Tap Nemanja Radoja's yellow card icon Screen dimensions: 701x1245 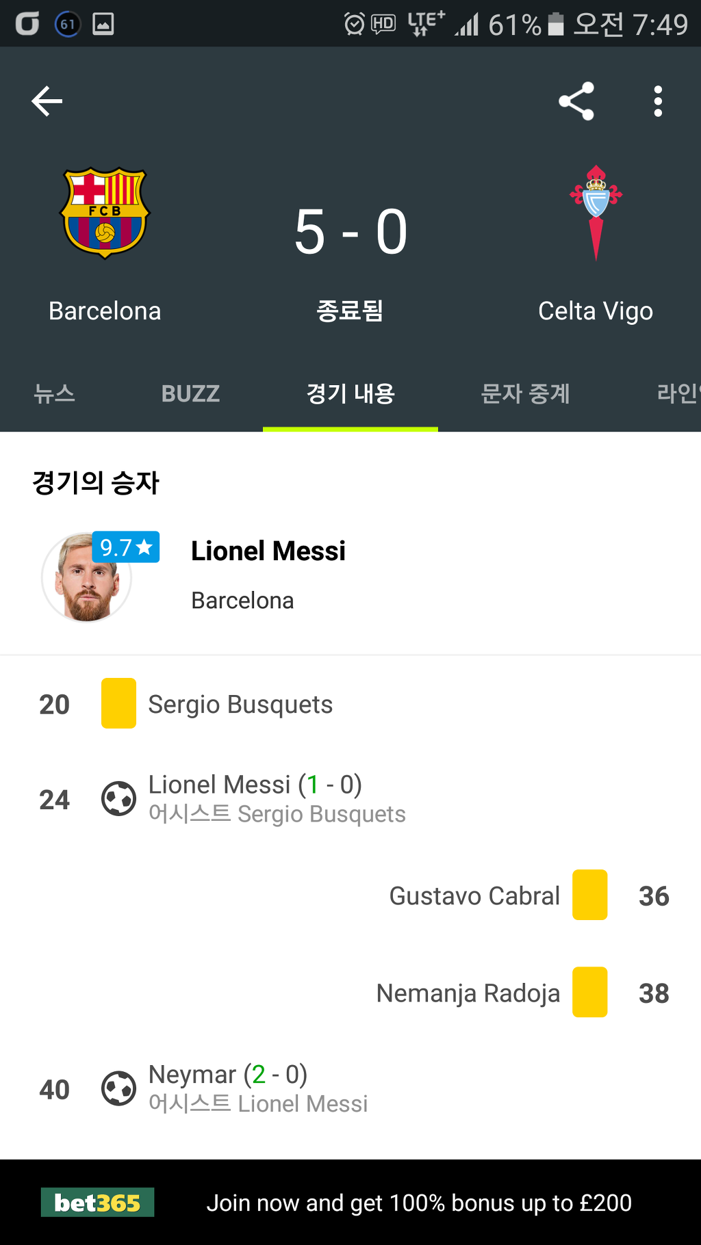[590, 992]
